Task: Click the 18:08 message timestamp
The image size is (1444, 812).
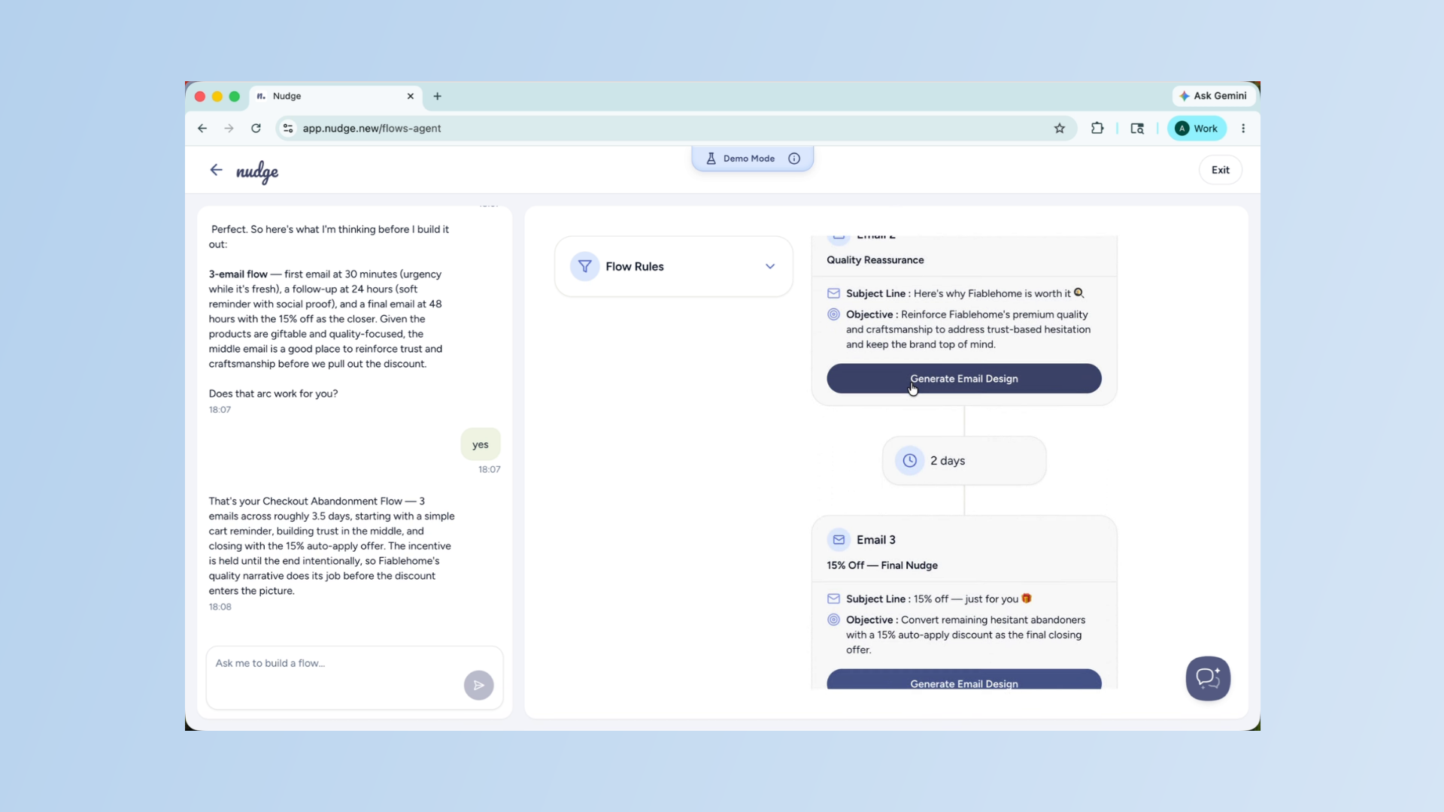Action: 220,607
